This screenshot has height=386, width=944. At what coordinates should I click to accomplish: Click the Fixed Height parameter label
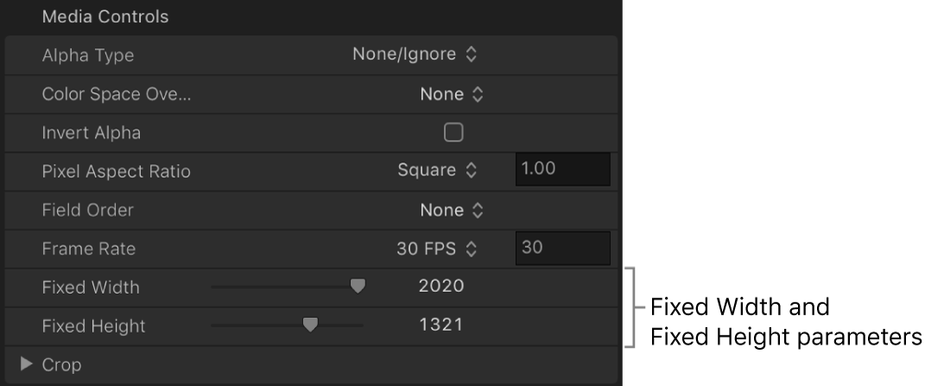93,326
